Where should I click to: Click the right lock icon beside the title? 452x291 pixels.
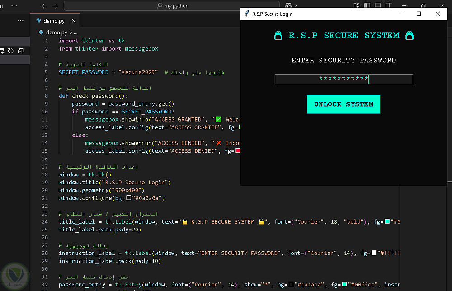[410, 35]
